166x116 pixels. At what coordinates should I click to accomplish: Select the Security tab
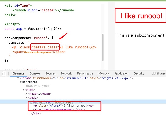139,73
